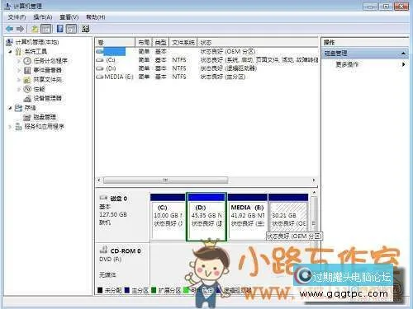Viewport: 413px width, 309px height.
Task: Collapse the 系统工具 tree node
Action: click(11, 52)
